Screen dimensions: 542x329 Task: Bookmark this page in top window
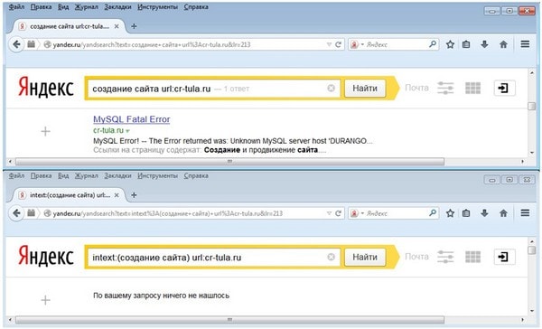[x=450, y=44]
